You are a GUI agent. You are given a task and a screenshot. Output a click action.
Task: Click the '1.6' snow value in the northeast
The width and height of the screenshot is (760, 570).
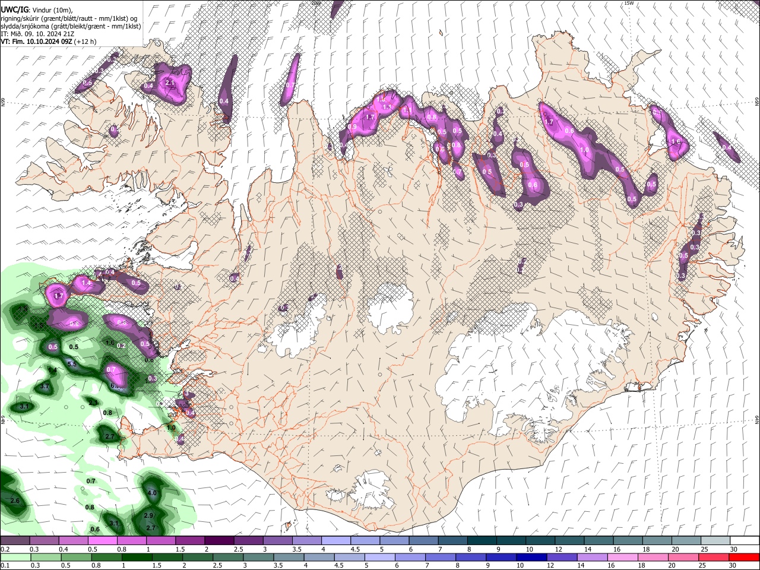tap(674, 141)
